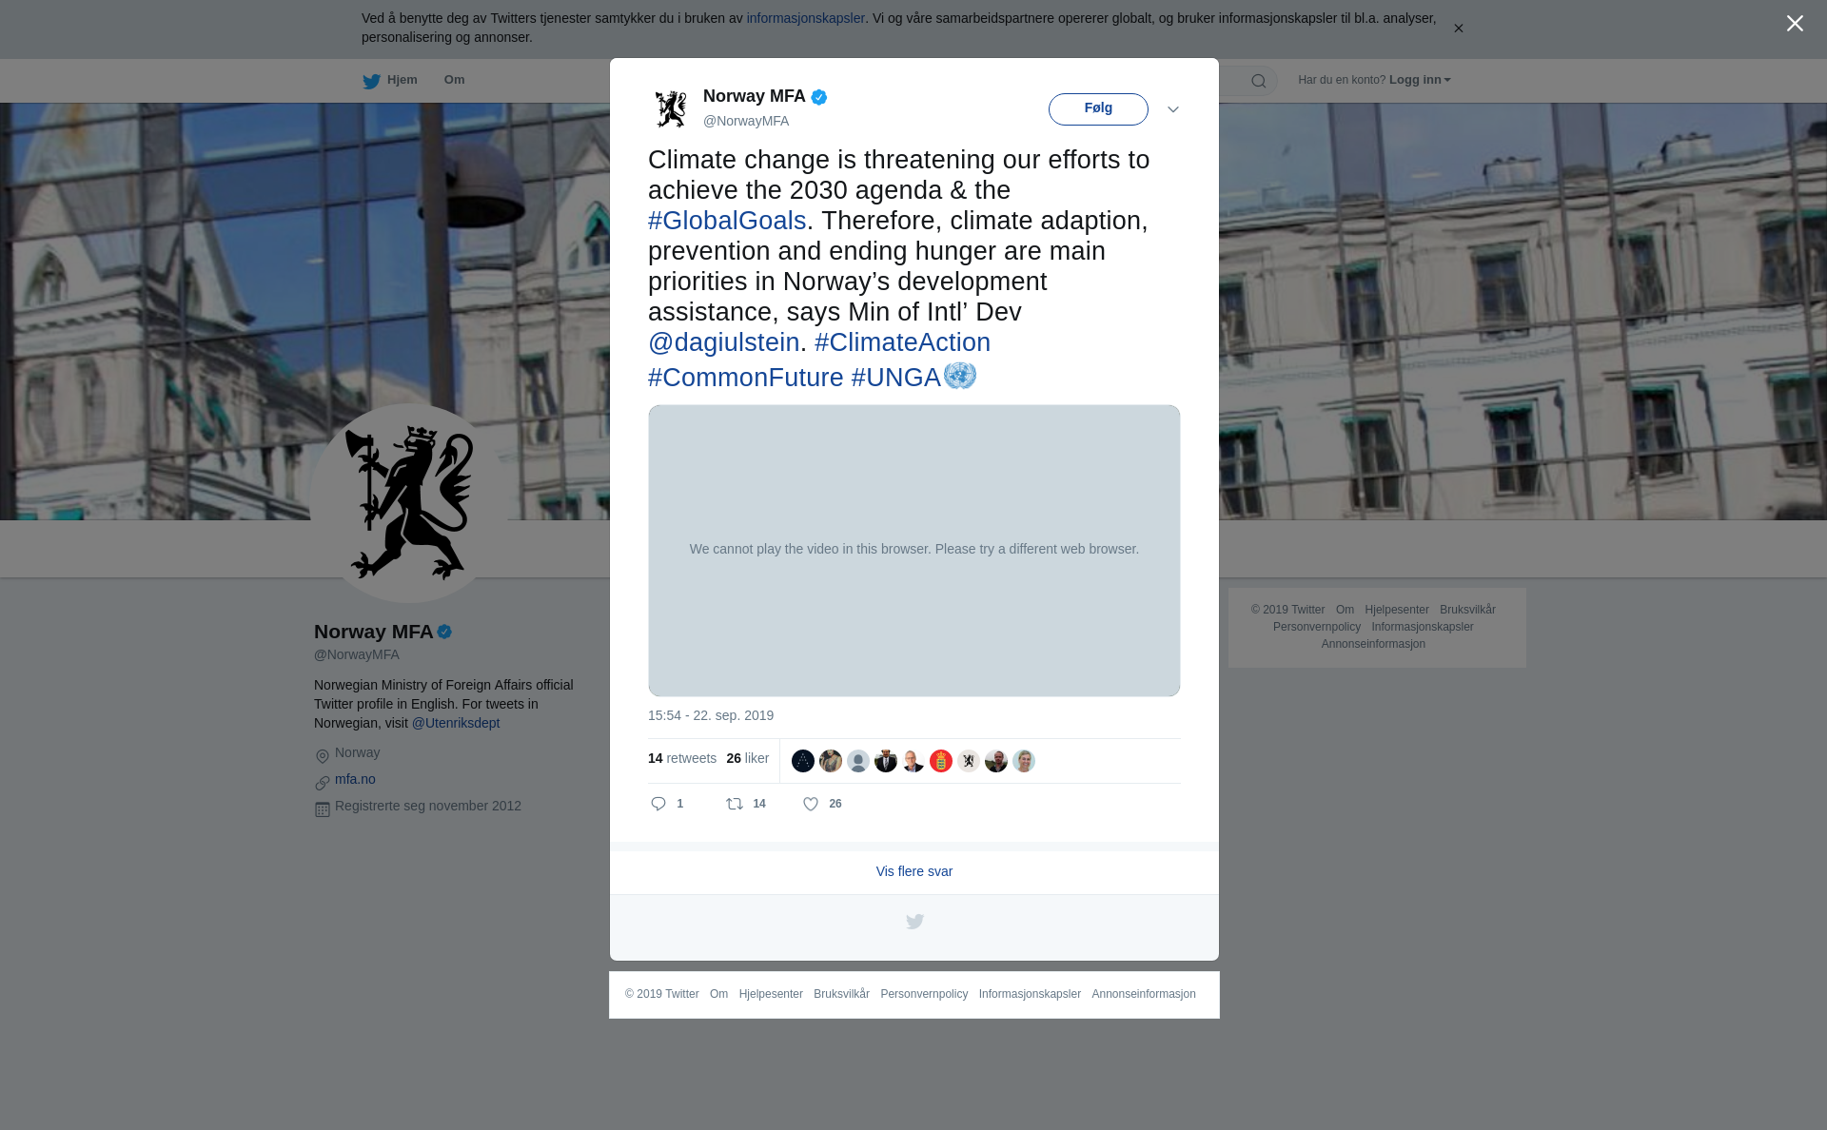Click the unplayable video placeholder
Screen dimensions: 1827x1130
(x=913, y=550)
